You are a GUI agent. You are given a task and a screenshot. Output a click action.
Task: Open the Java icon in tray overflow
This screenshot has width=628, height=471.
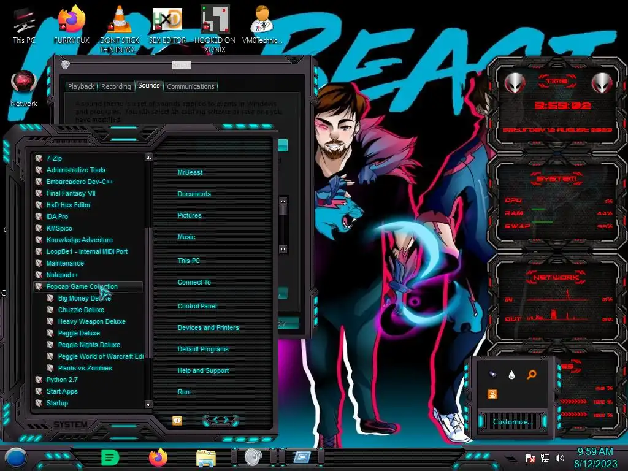[492, 394]
